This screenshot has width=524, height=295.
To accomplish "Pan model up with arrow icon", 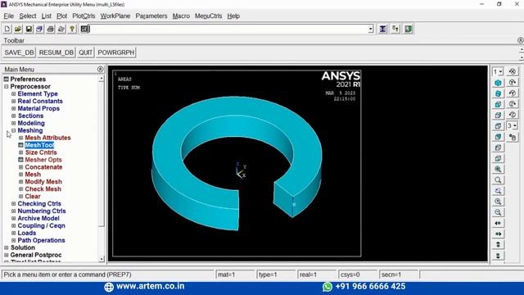I will pos(498,244).
